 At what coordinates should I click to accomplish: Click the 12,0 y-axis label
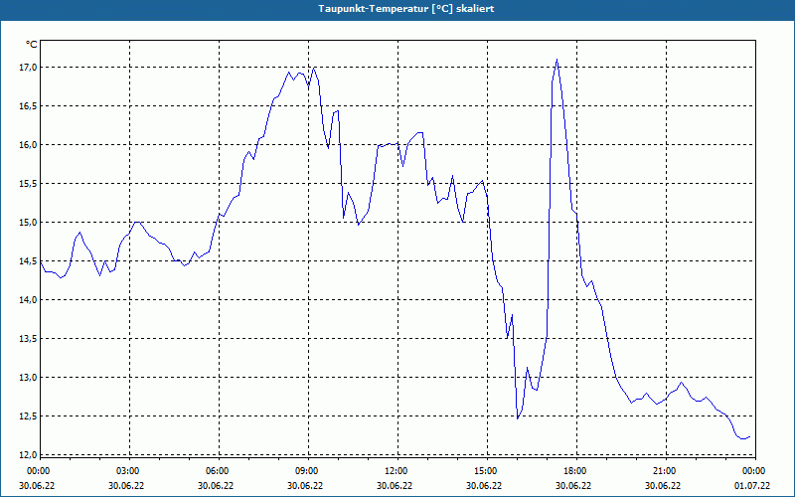click(27, 455)
